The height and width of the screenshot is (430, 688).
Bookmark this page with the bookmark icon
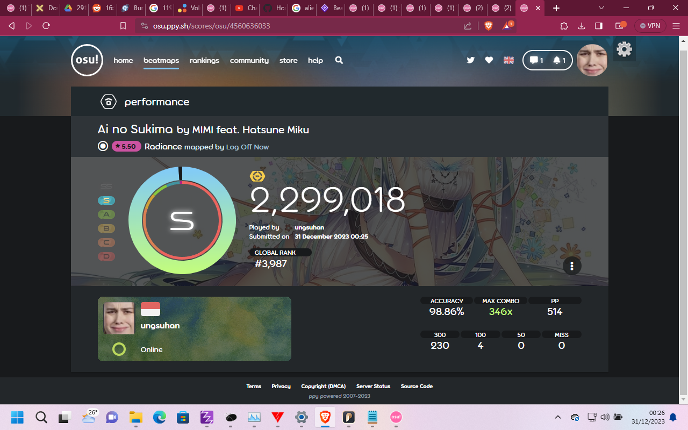pyautogui.click(x=123, y=26)
